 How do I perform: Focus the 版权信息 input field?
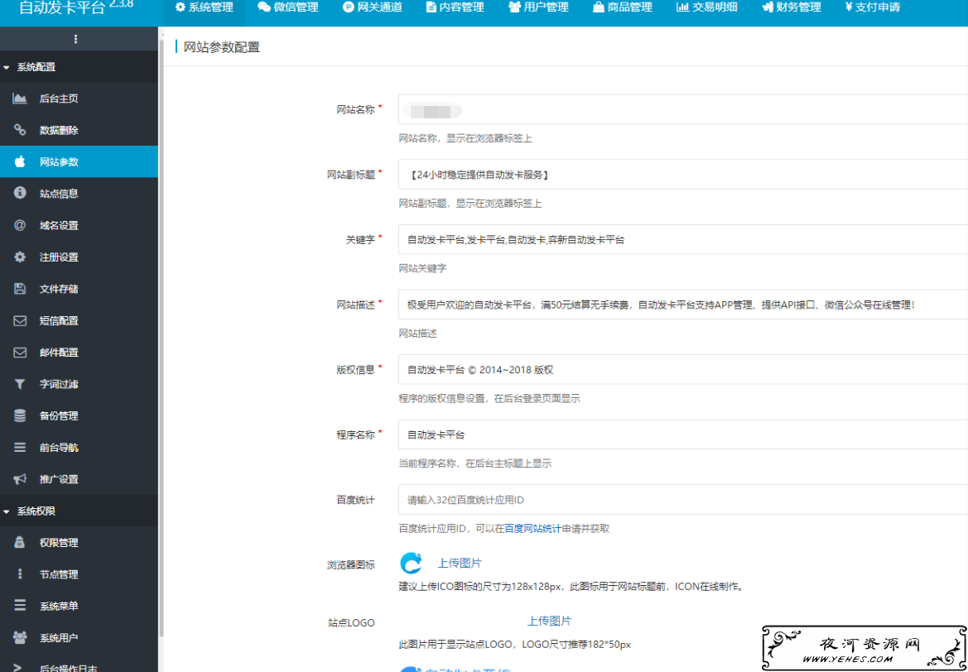[683, 370]
